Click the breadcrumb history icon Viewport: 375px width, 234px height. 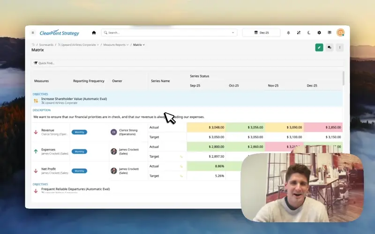click(x=33, y=44)
